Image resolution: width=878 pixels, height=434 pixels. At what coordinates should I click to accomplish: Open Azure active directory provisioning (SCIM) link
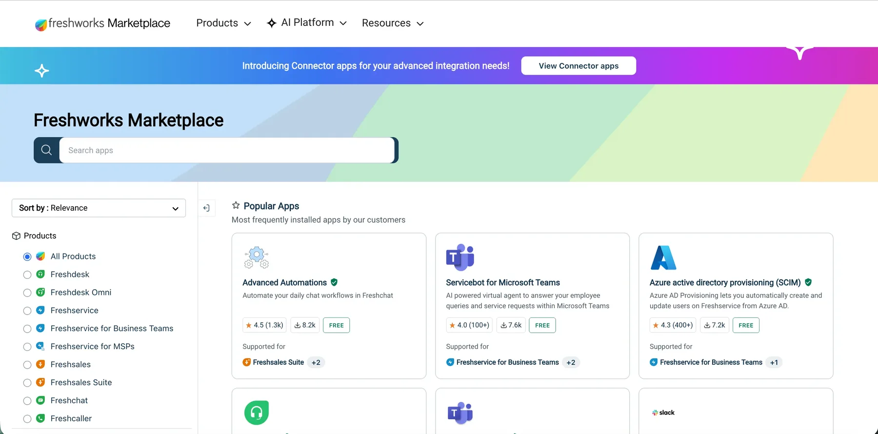click(725, 282)
